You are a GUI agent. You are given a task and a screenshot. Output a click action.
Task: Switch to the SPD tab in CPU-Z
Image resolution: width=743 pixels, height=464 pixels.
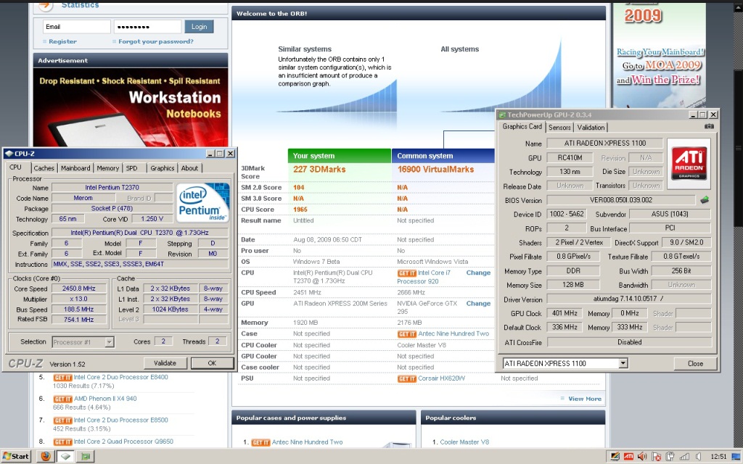(x=132, y=168)
